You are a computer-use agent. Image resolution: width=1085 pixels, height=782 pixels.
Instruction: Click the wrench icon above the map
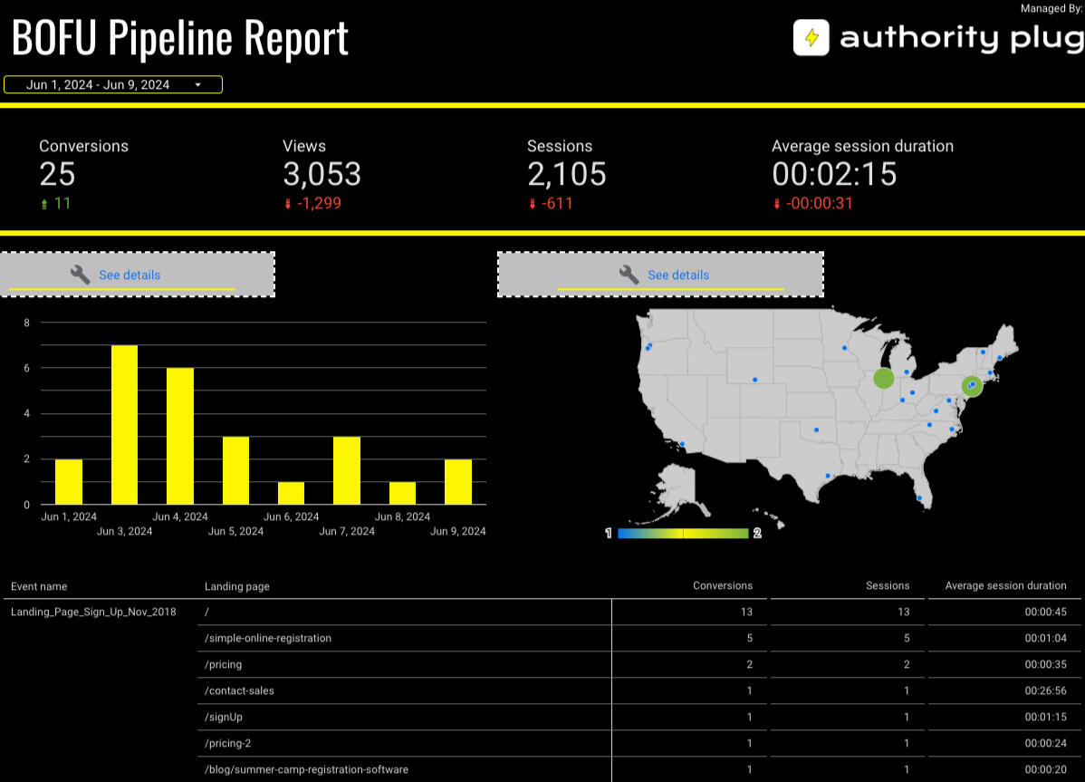pos(629,275)
